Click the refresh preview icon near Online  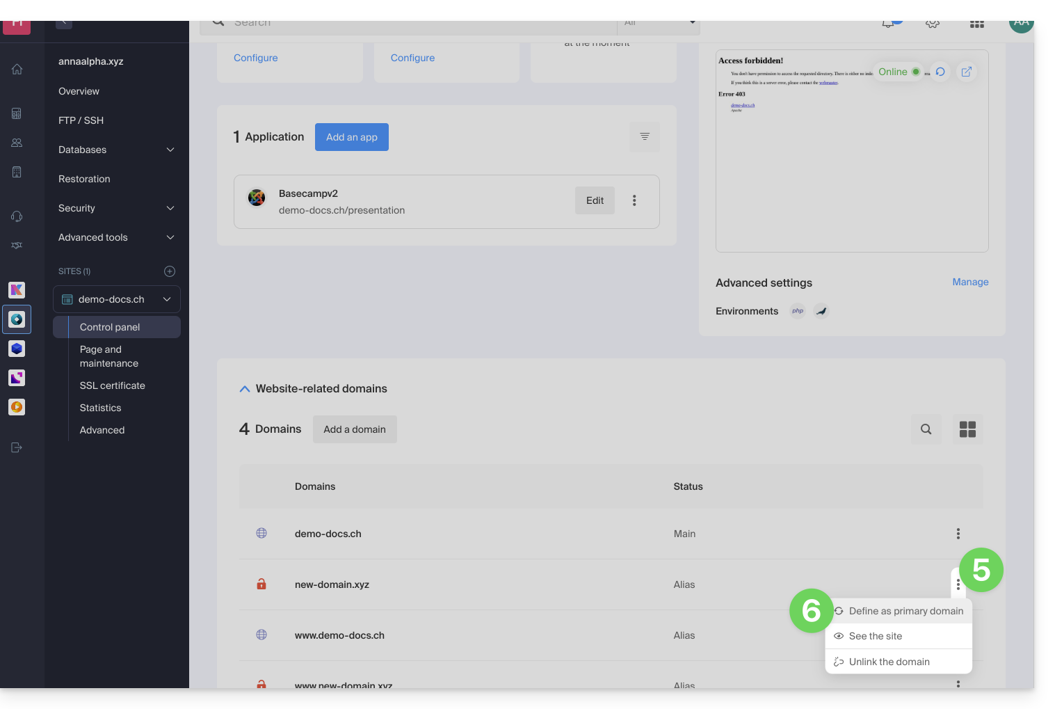click(x=940, y=72)
